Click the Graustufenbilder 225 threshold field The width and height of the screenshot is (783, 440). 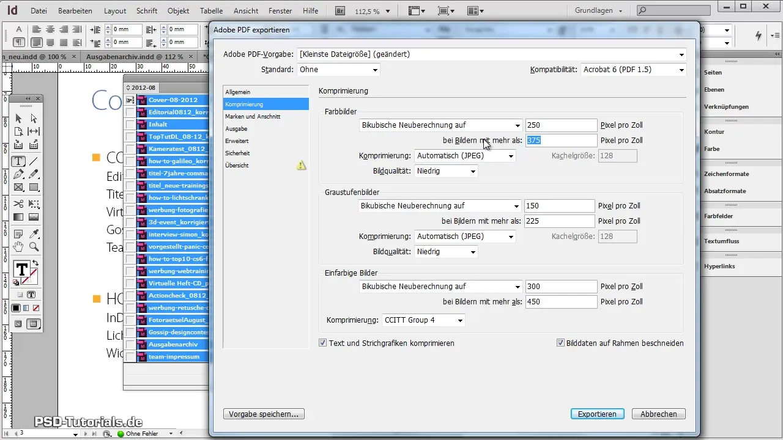click(560, 221)
